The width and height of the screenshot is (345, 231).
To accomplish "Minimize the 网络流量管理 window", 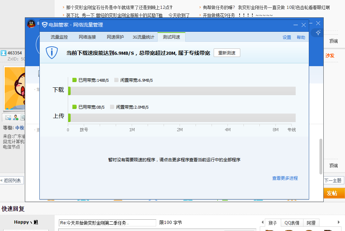I will coord(296,25).
